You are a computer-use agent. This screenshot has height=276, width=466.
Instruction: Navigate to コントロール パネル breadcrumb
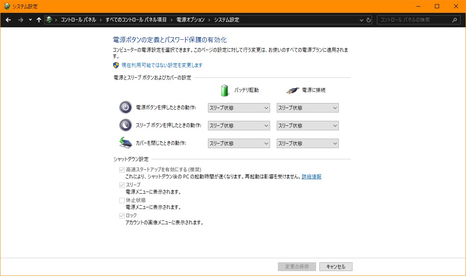pos(78,20)
